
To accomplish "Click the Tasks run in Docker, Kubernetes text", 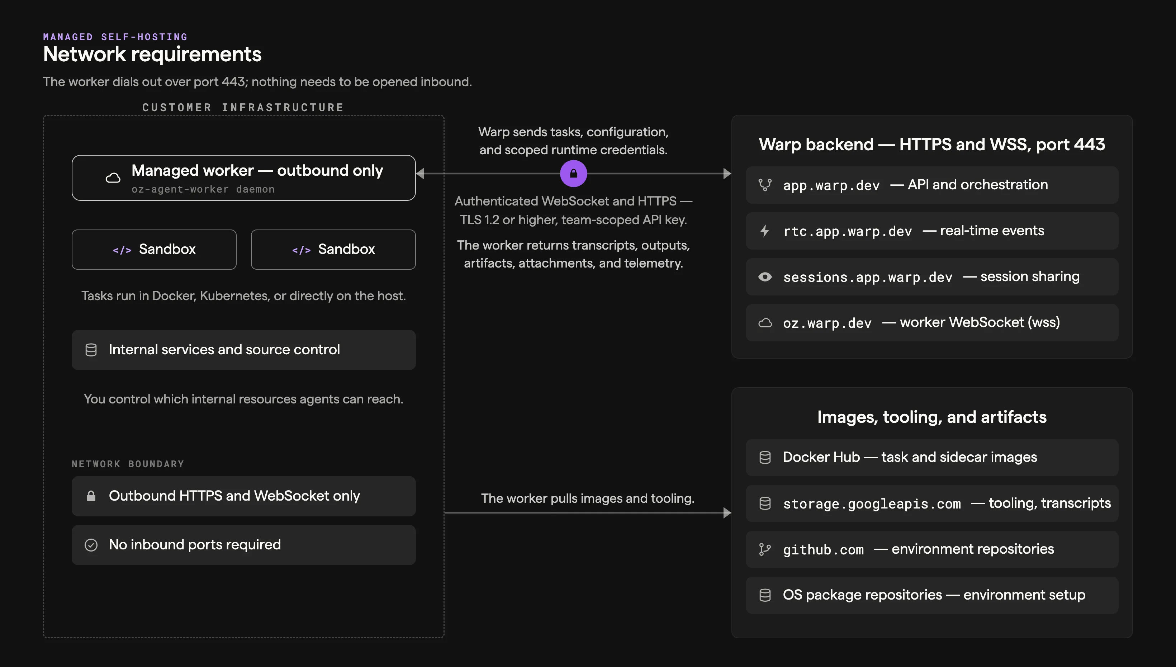I will [x=244, y=296].
